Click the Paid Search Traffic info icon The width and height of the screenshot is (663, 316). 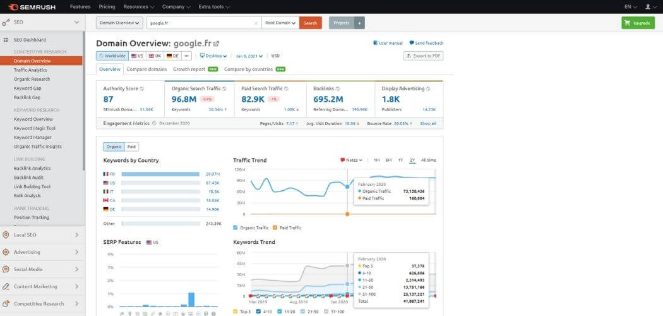pos(286,89)
